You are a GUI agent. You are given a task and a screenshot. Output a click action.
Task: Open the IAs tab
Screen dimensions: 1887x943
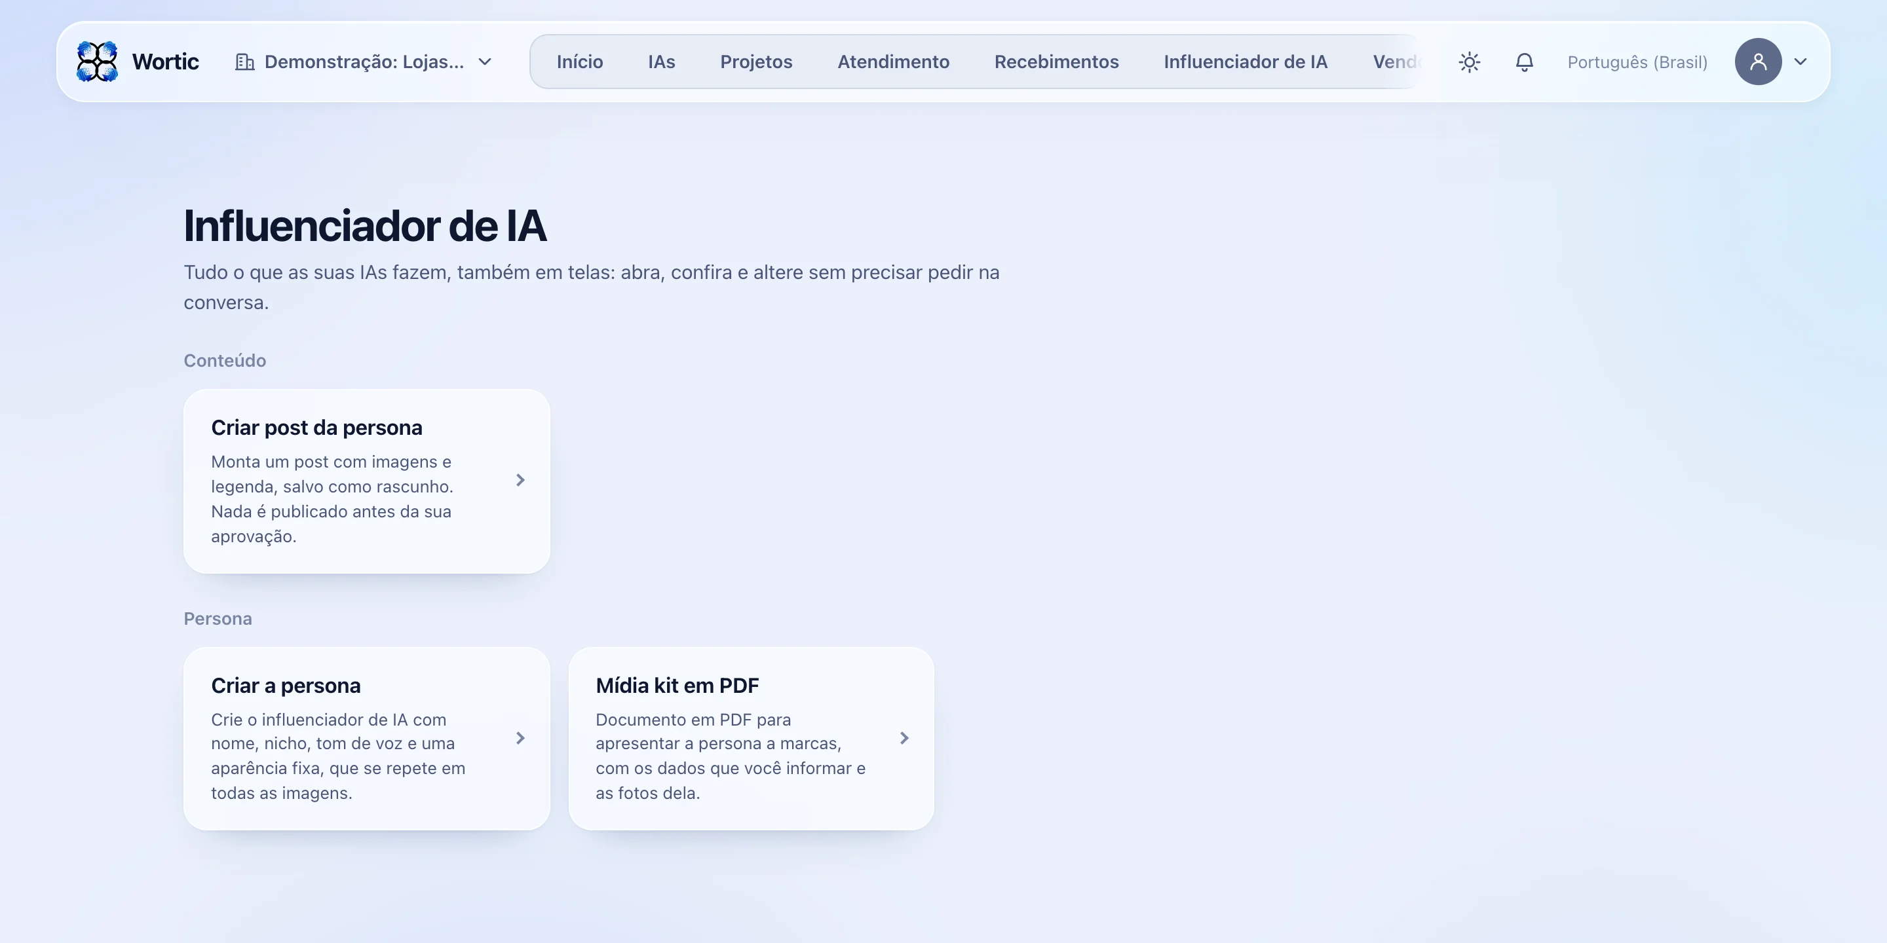(x=662, y=62)
